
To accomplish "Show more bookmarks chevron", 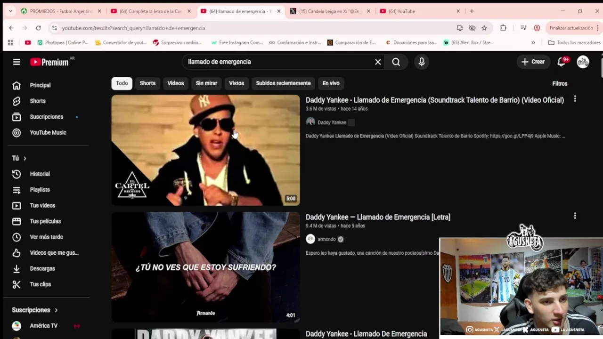I will point(533,42).
